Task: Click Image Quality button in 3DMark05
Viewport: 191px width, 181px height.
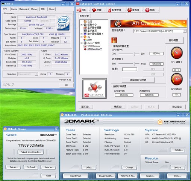Action: click(x=106, y=176)
